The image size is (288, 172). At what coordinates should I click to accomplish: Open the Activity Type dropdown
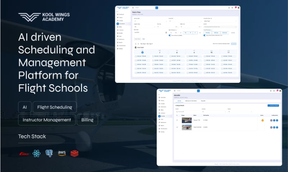pos(150,21)
